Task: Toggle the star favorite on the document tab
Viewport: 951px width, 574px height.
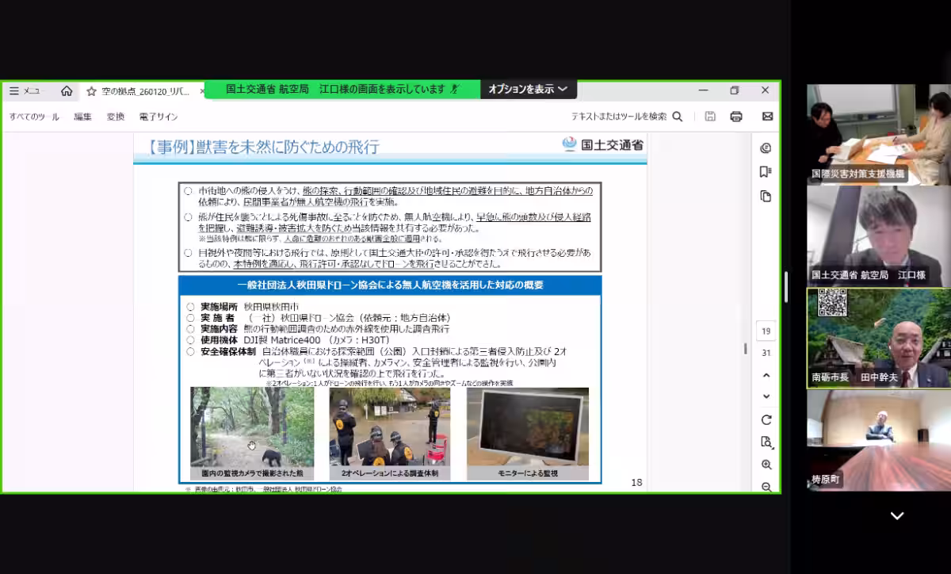Action: [92, 90]
